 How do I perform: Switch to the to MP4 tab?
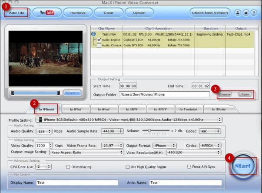coord(132,109)
